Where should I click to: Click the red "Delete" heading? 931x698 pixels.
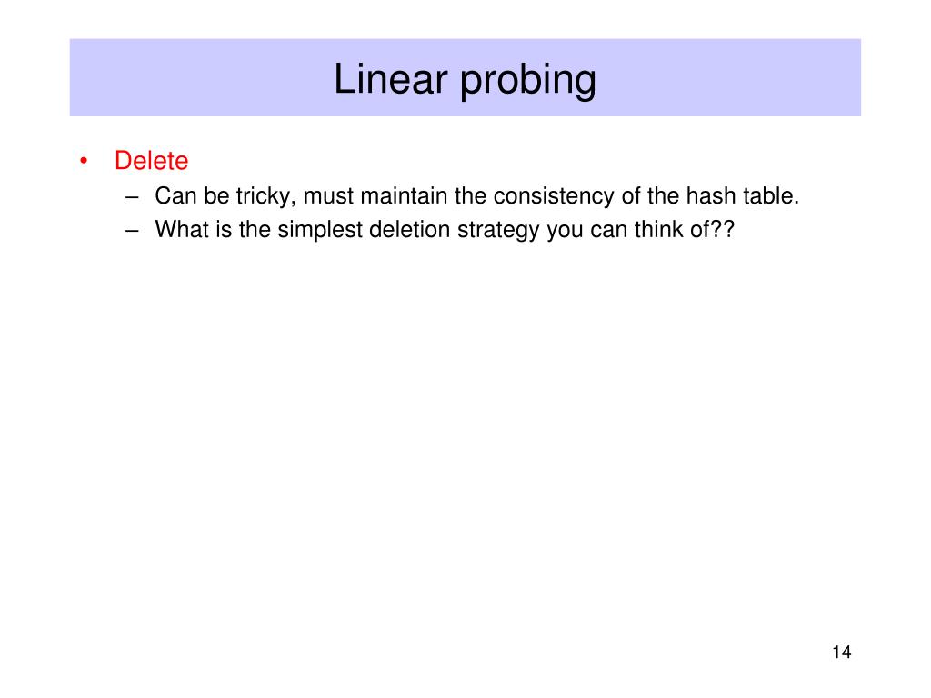[152, 161]
